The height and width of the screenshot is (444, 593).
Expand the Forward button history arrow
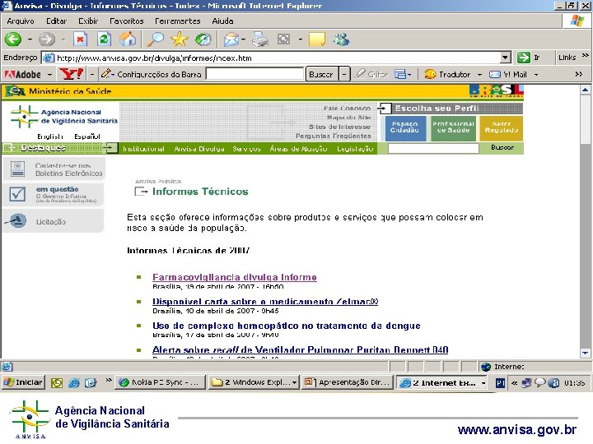63,39
